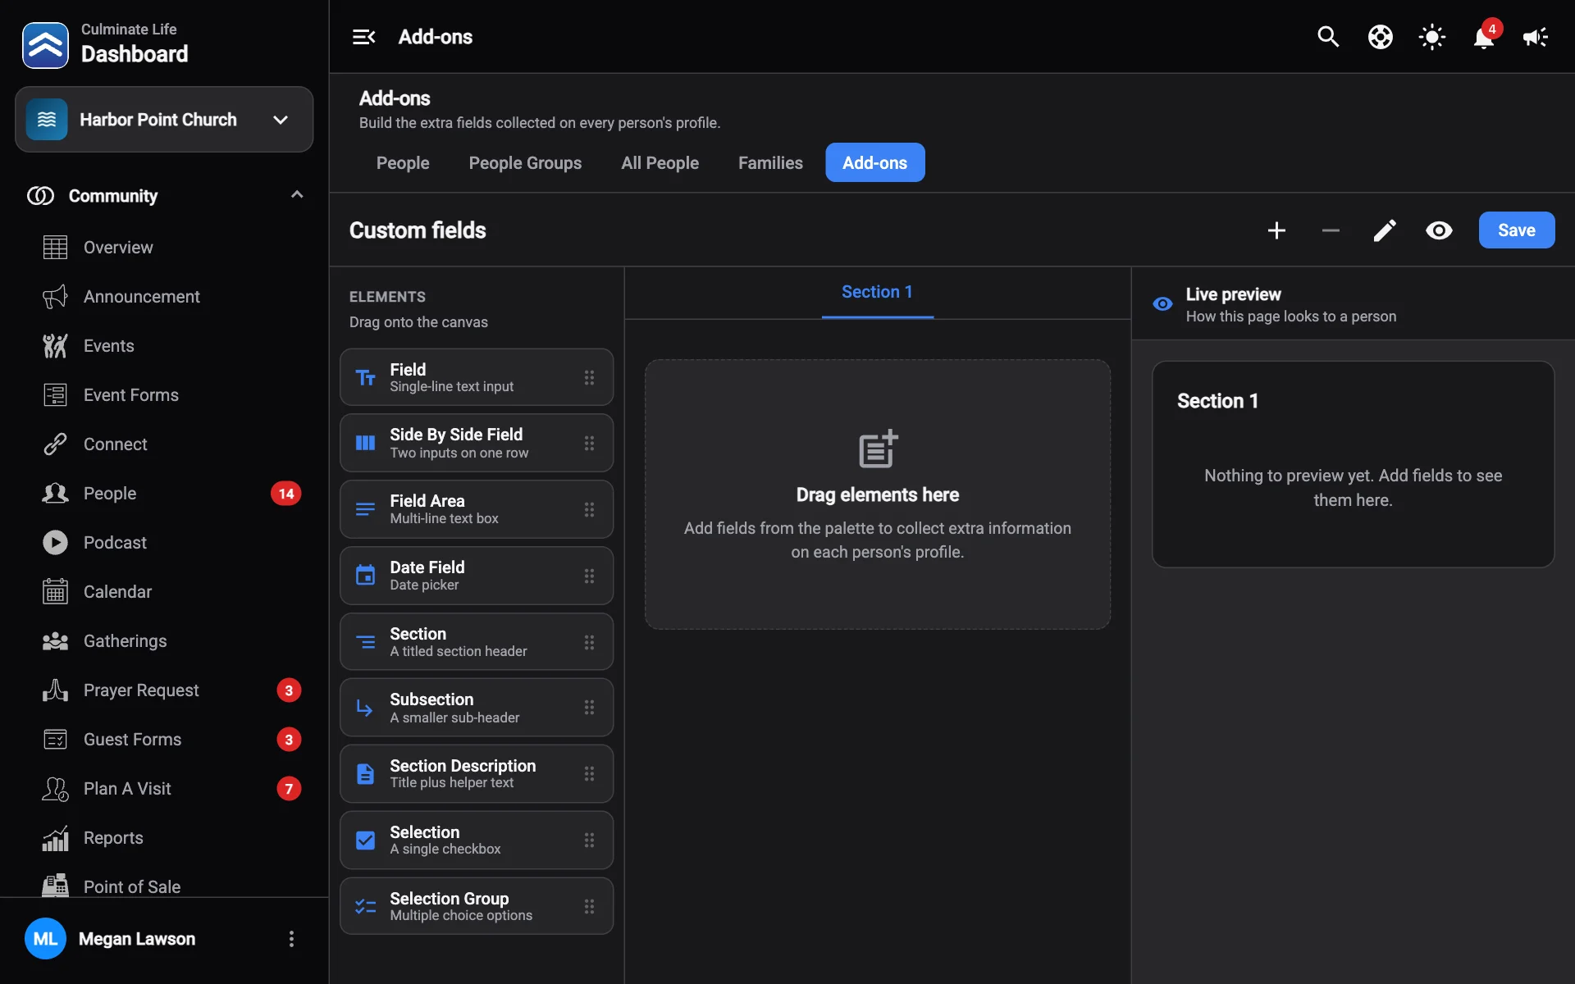Viewport: 1575px width, 984px height.
Task: Click the pencil edit icon
Action: click(x=1385, y=230)
